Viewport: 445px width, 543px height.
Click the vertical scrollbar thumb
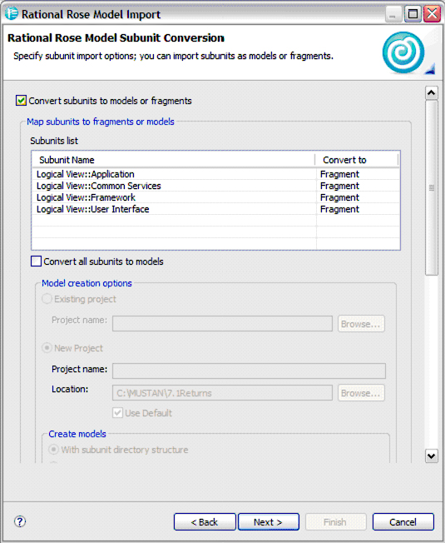pyautogui.click(x=431, y=187)
